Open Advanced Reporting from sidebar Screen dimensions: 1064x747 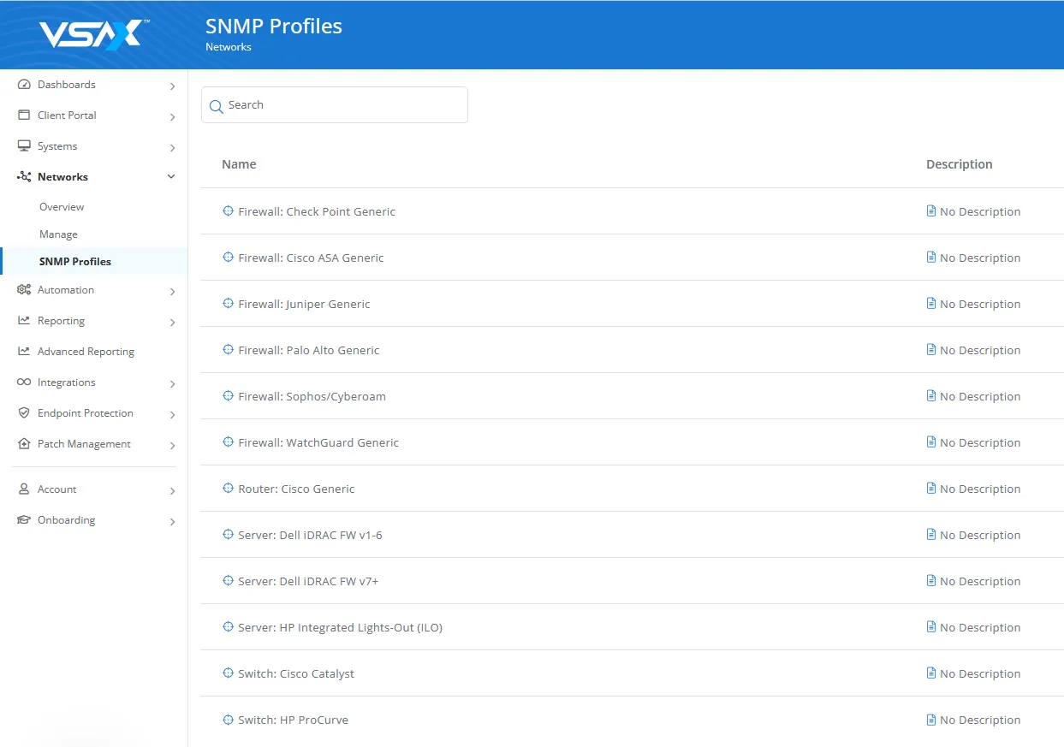point(86,352)
